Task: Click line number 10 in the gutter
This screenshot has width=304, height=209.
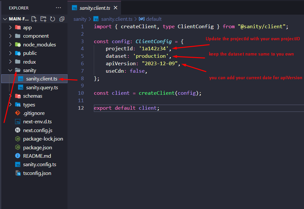Action: (81, 93)
